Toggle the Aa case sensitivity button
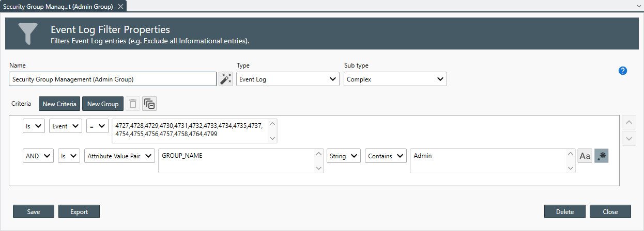Viewport: 644px width, 231px height. [x=585, y=156]
